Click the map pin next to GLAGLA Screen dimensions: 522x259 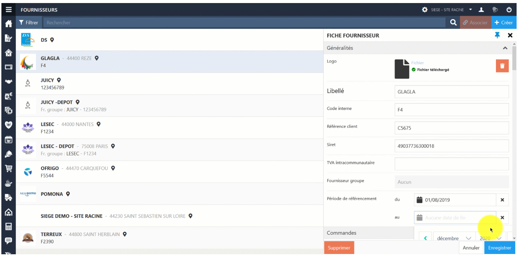[x=97, y=58]
